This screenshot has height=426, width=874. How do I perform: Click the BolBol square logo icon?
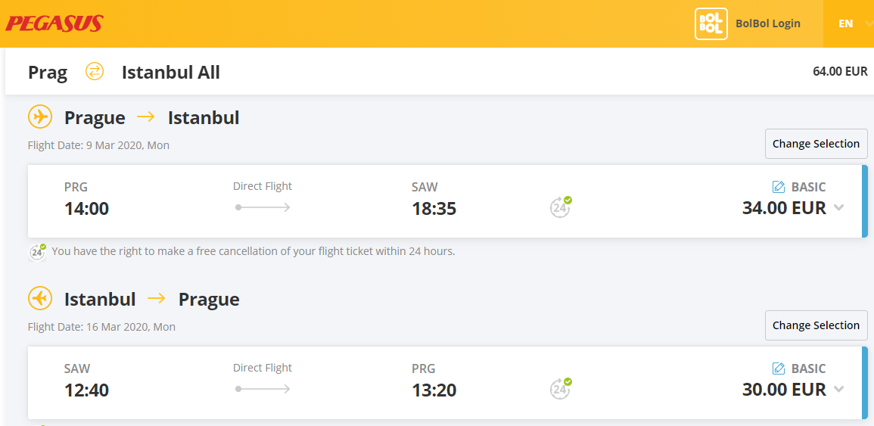[711, 24]
